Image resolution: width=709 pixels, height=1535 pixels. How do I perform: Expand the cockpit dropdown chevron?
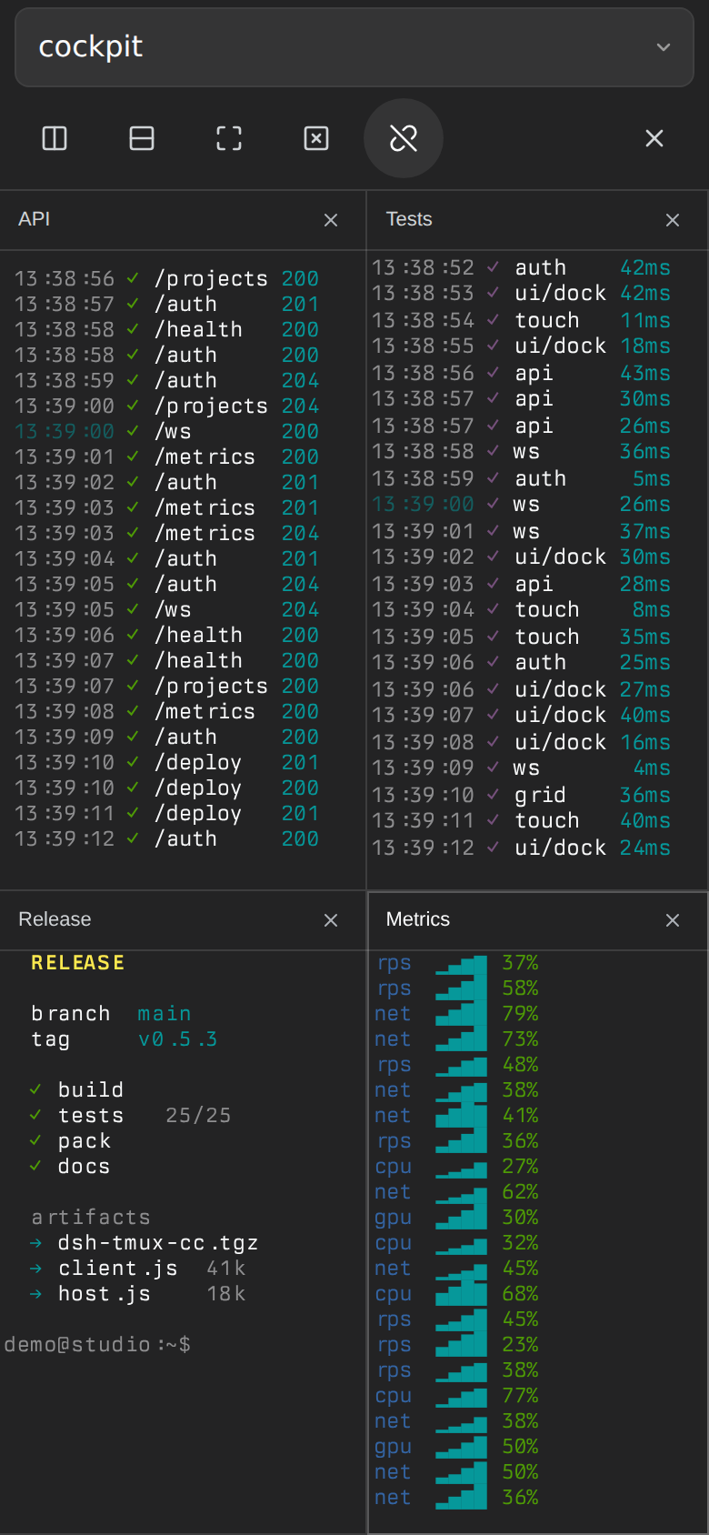click(664, 47)
